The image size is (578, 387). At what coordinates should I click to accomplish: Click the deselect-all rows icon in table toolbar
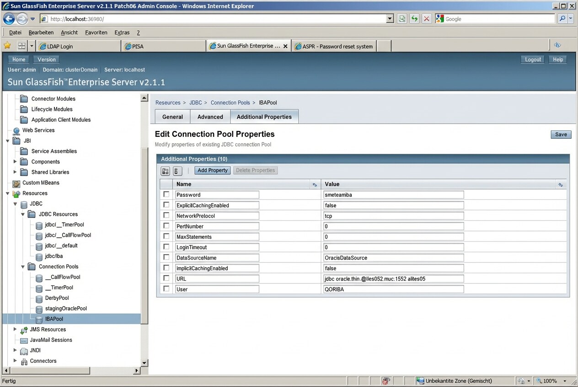[177, 171]
